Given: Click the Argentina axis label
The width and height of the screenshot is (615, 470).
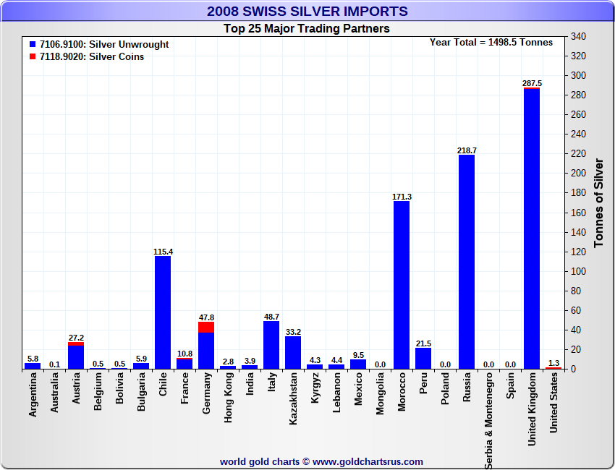Looking at the screenshot, I should coord(33,394).
